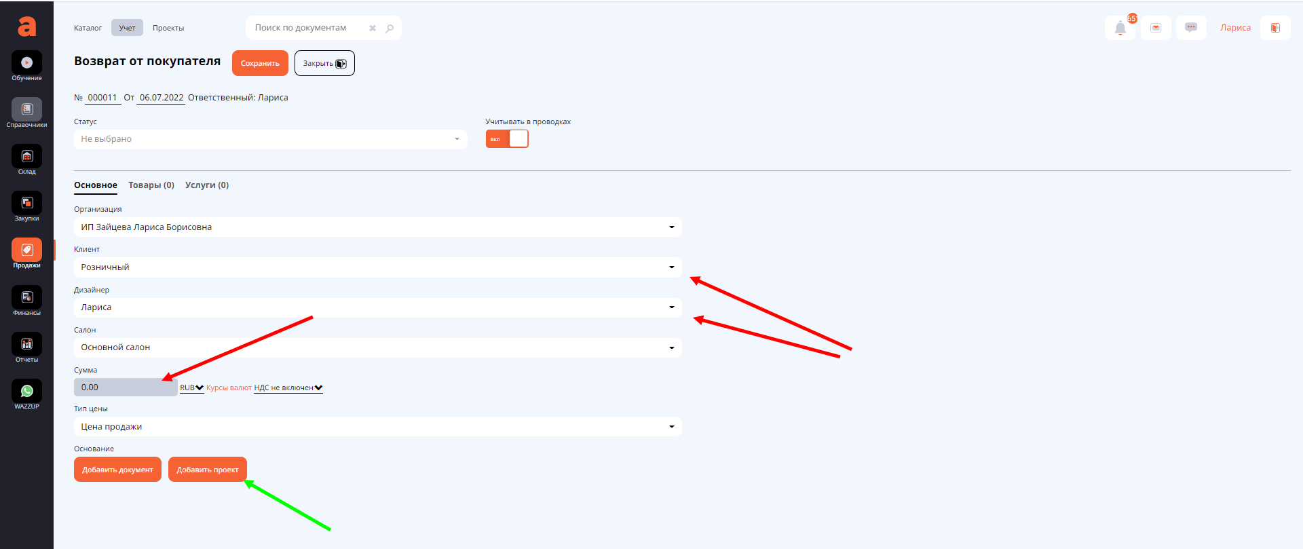Open the Финансы section
Screen dimensions: 1303x549
click(x=26, y=297)
